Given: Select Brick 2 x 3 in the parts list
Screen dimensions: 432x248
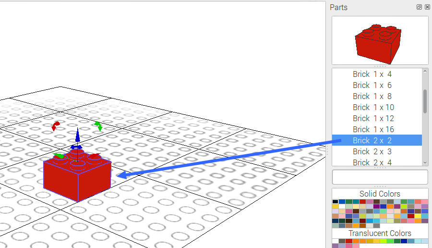Looking at the screenshot, I should [377, 151].
